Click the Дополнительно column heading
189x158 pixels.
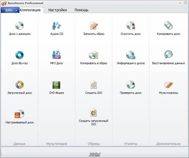(x=168, y=144)
